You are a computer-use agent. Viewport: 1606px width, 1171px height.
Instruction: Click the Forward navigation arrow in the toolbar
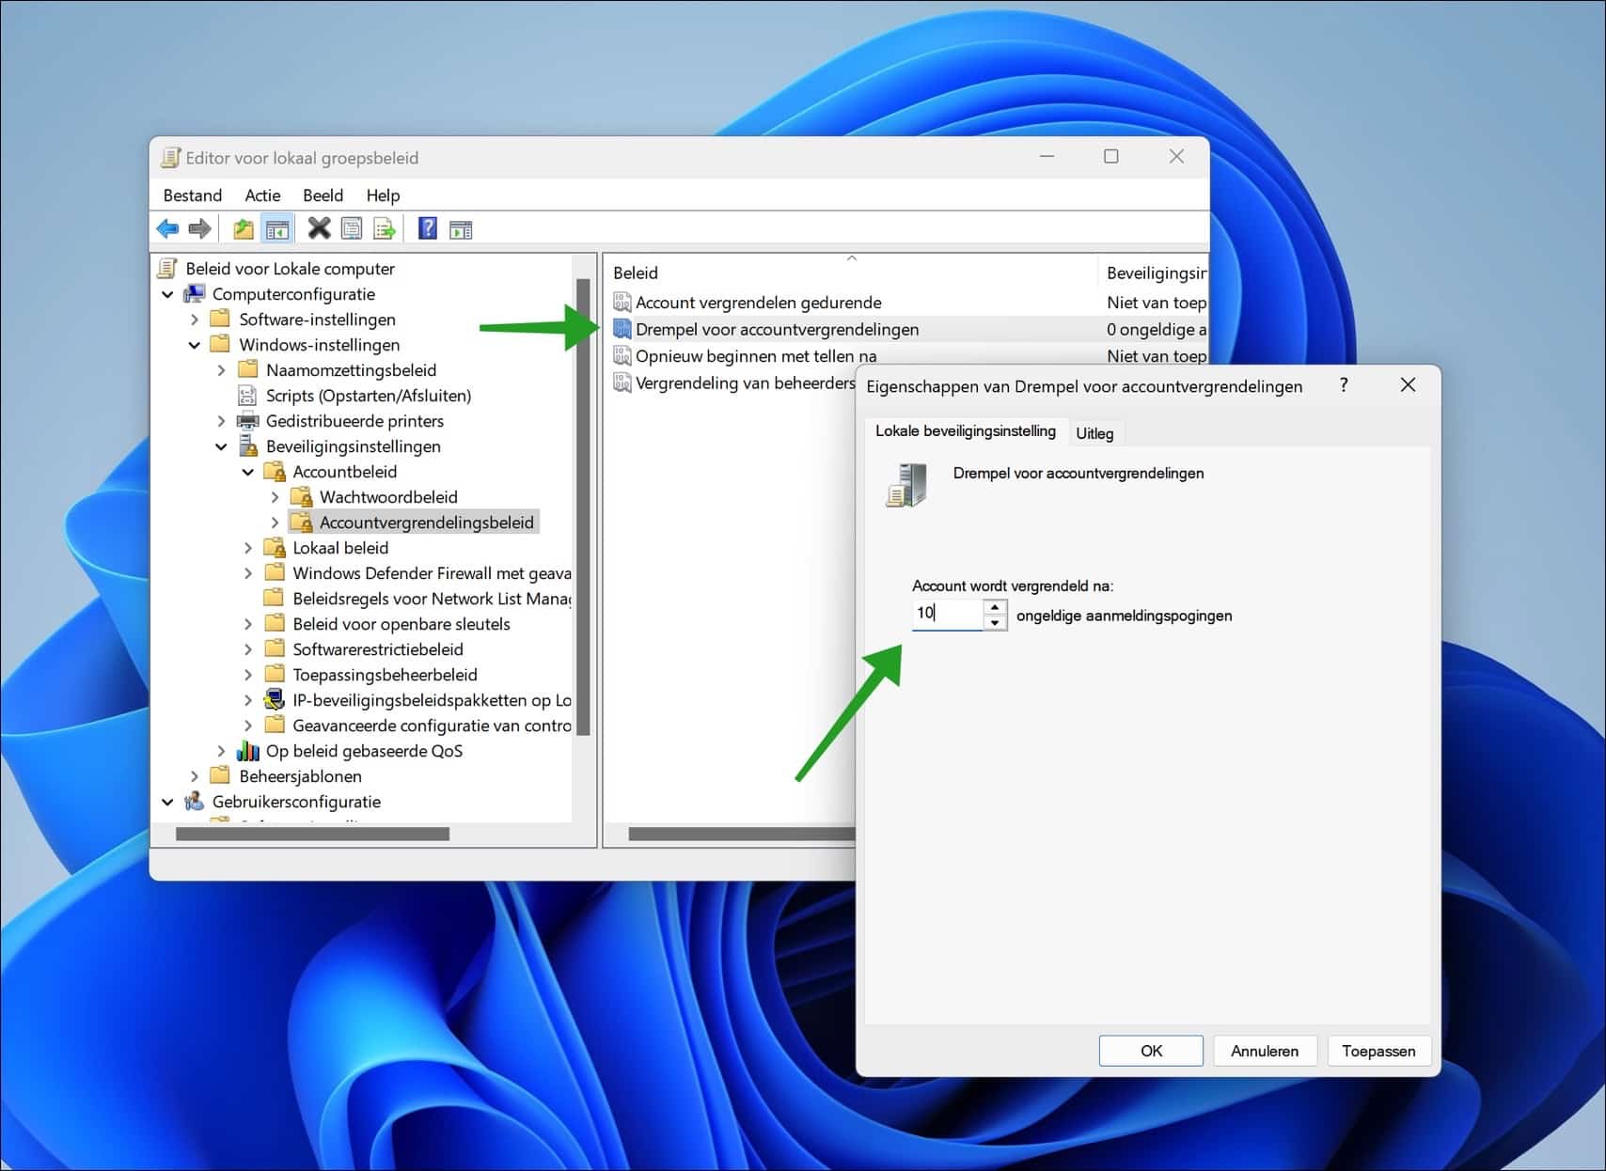[199, 227]
